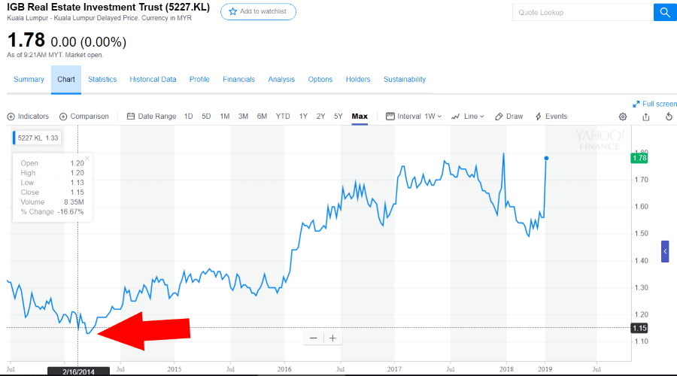Click the Volume 8.35M value
Screen dimensions: 677x376
pos(74,202)
